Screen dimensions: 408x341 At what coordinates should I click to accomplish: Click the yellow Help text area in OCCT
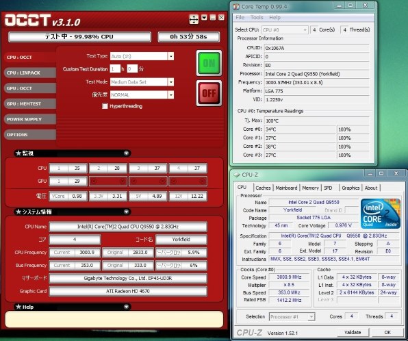click(114, 319)
